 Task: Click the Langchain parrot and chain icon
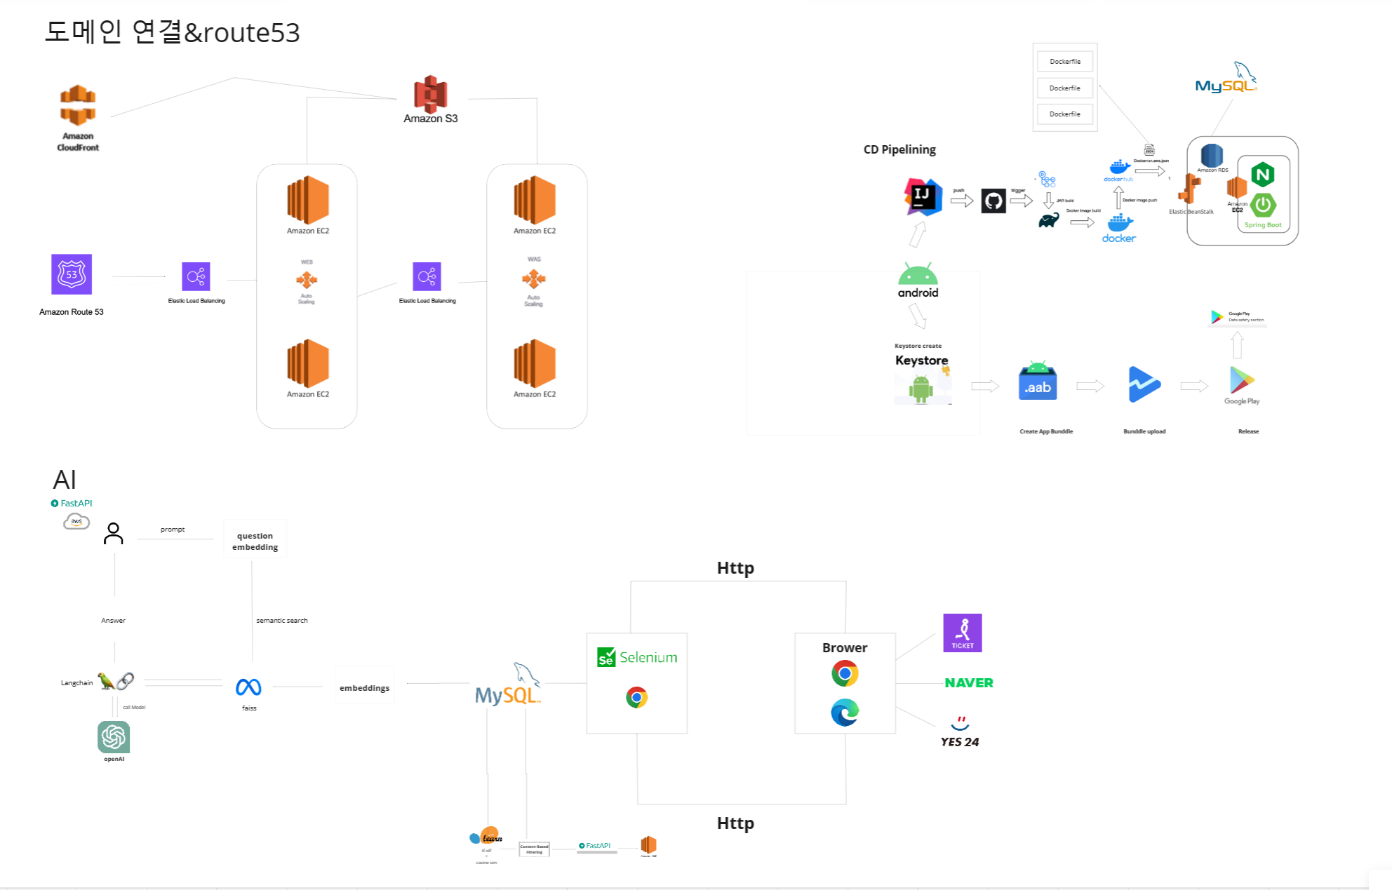[116, 681]
